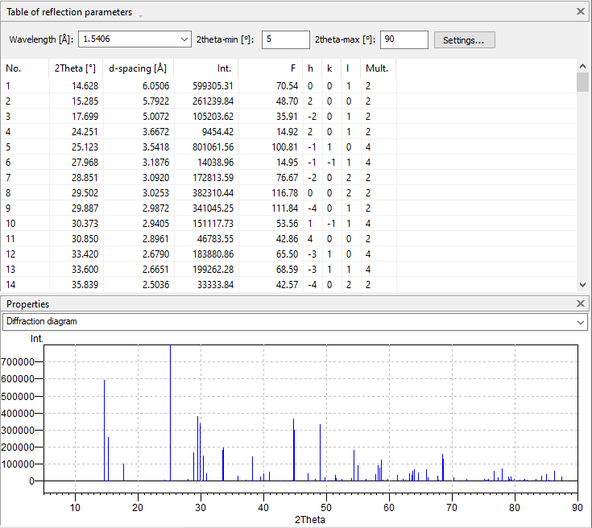Click the Settings... button
Screen dimensions: 592x528
pyautogui.click(x=464, y=40)
